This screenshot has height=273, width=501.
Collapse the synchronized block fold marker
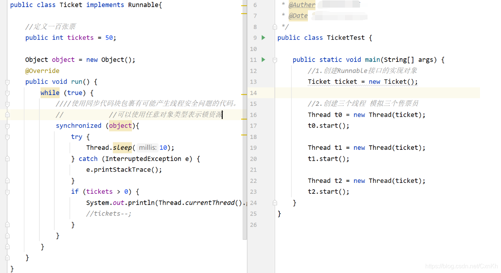7,126
